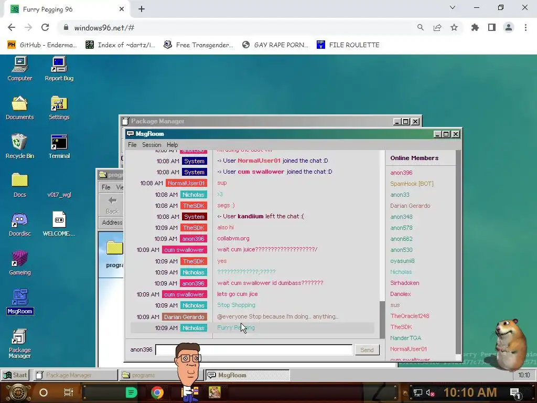Open the Chrome profile avatar icon
This screenshot has width=537, height=403.
point(509,27)
